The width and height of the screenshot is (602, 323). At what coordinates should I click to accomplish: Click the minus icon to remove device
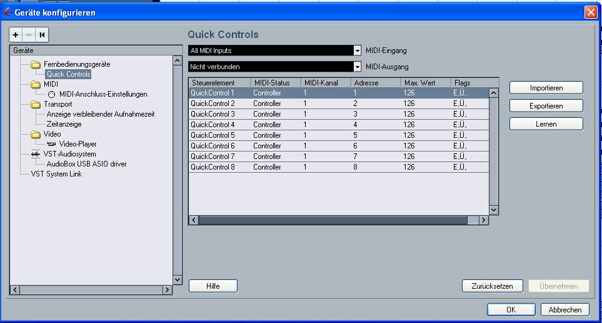[29, 35]
